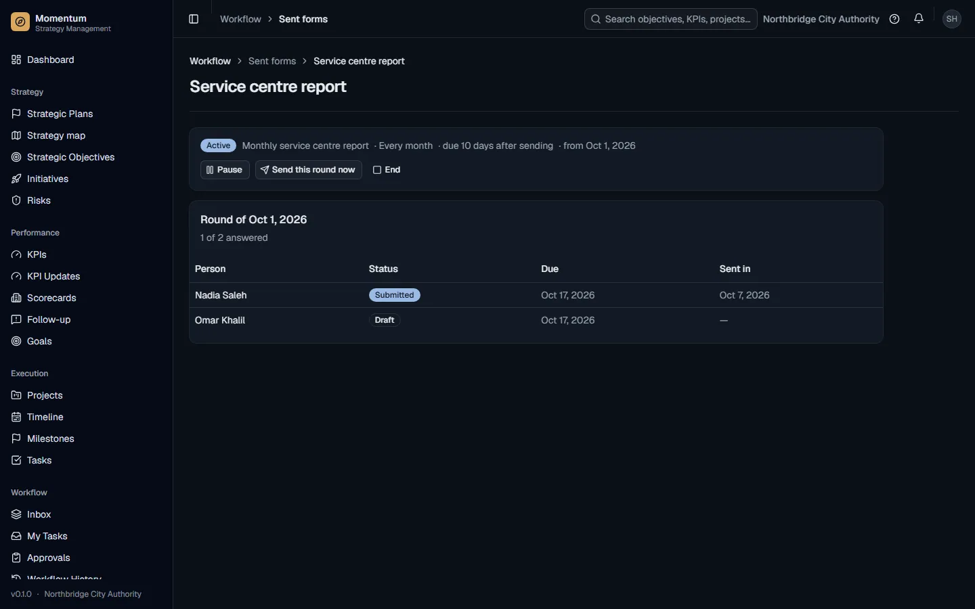
Task: Click the Dashboard grid icon
Action: click(x=16, y=60)
